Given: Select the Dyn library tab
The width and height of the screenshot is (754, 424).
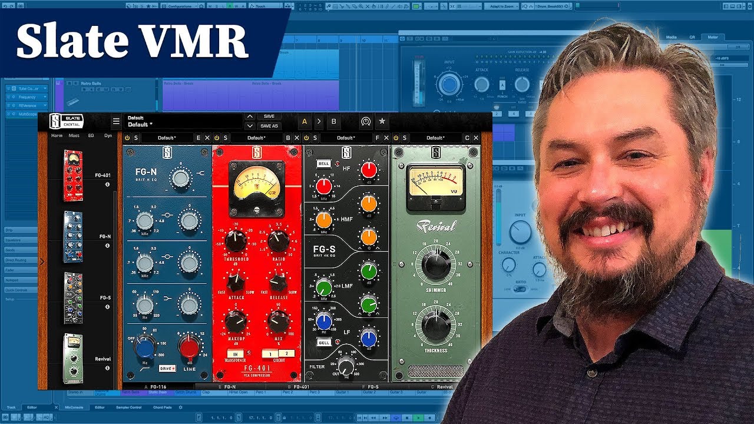Looking at the screenshot, I should click(x=108, y=135).
